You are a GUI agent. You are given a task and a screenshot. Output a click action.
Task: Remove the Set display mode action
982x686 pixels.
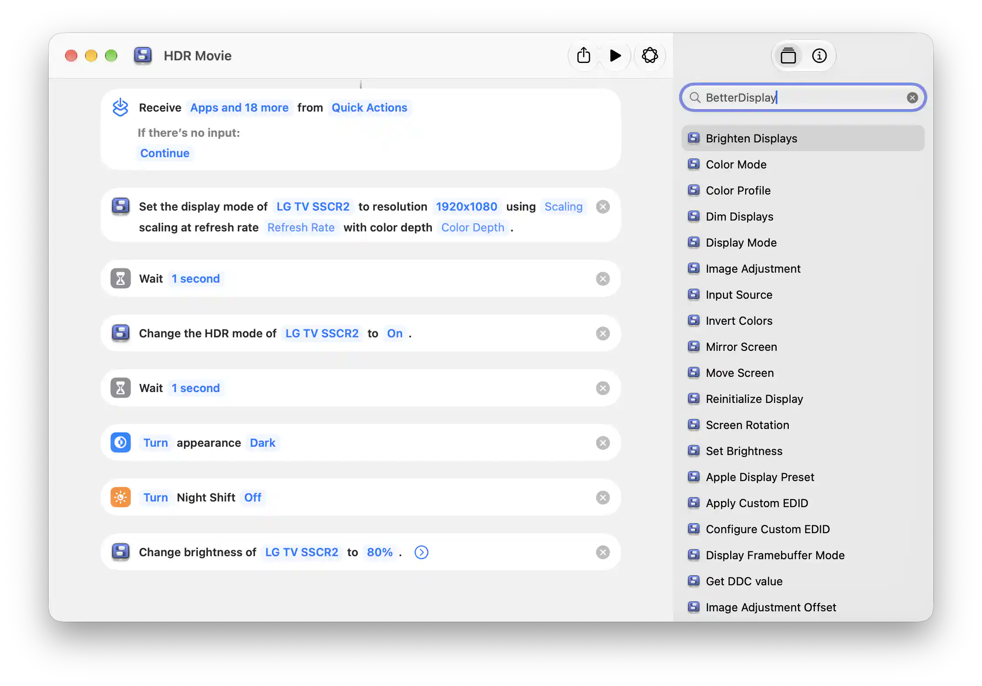pos(603,207)
